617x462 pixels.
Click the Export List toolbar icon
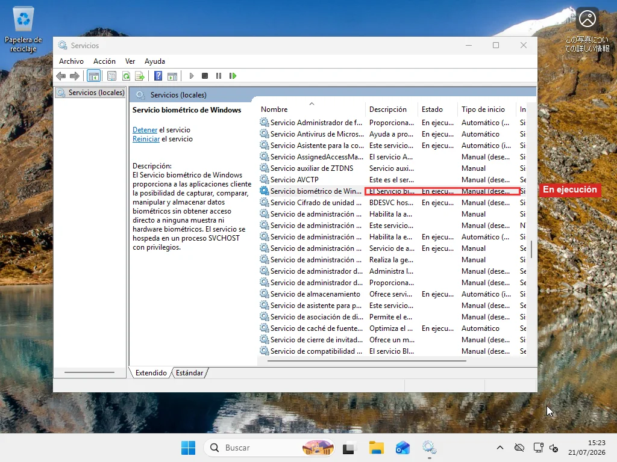click(140, 76)
